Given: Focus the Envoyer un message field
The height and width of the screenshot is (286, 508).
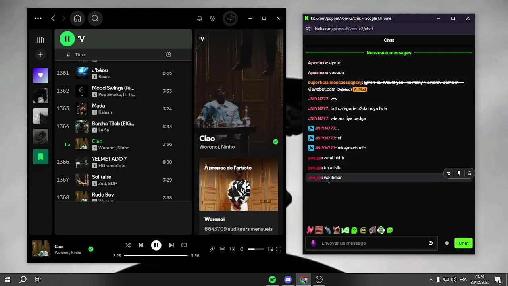Looking at the screenshot, I should point(371,243).
